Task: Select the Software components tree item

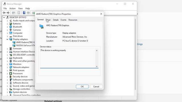Action: coord(23,80)
